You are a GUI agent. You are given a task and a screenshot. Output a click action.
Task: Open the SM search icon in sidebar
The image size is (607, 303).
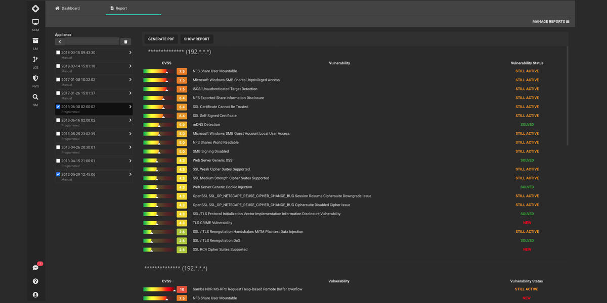(x=35, y=97)
